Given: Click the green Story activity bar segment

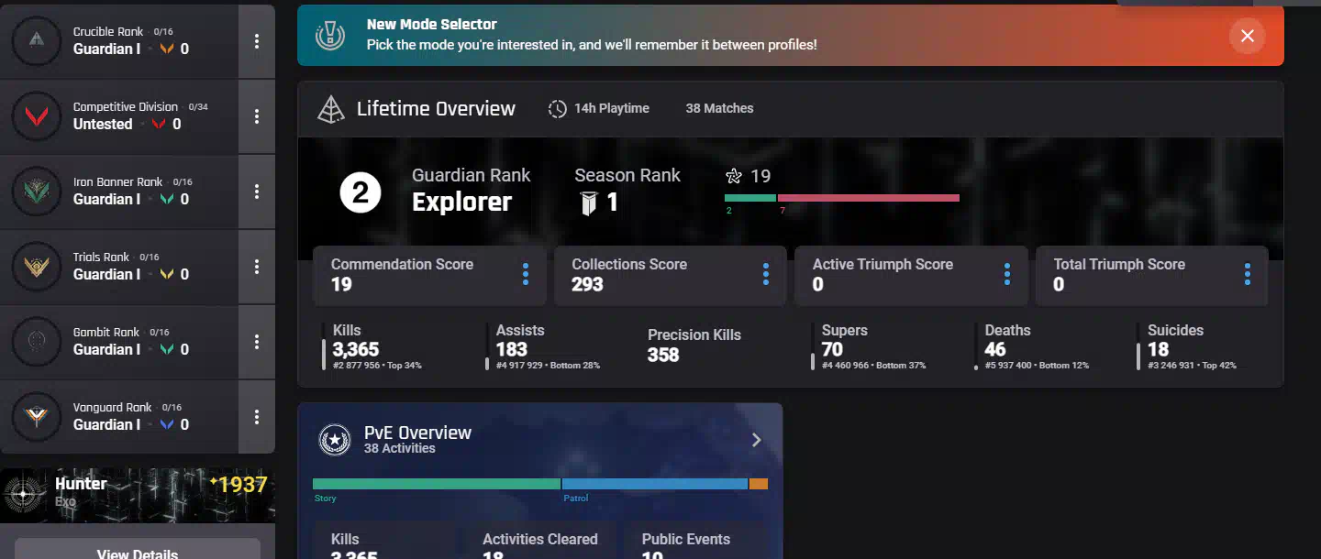Looking at the screenshot, I should pyautogui.click(x=437, y=484).
